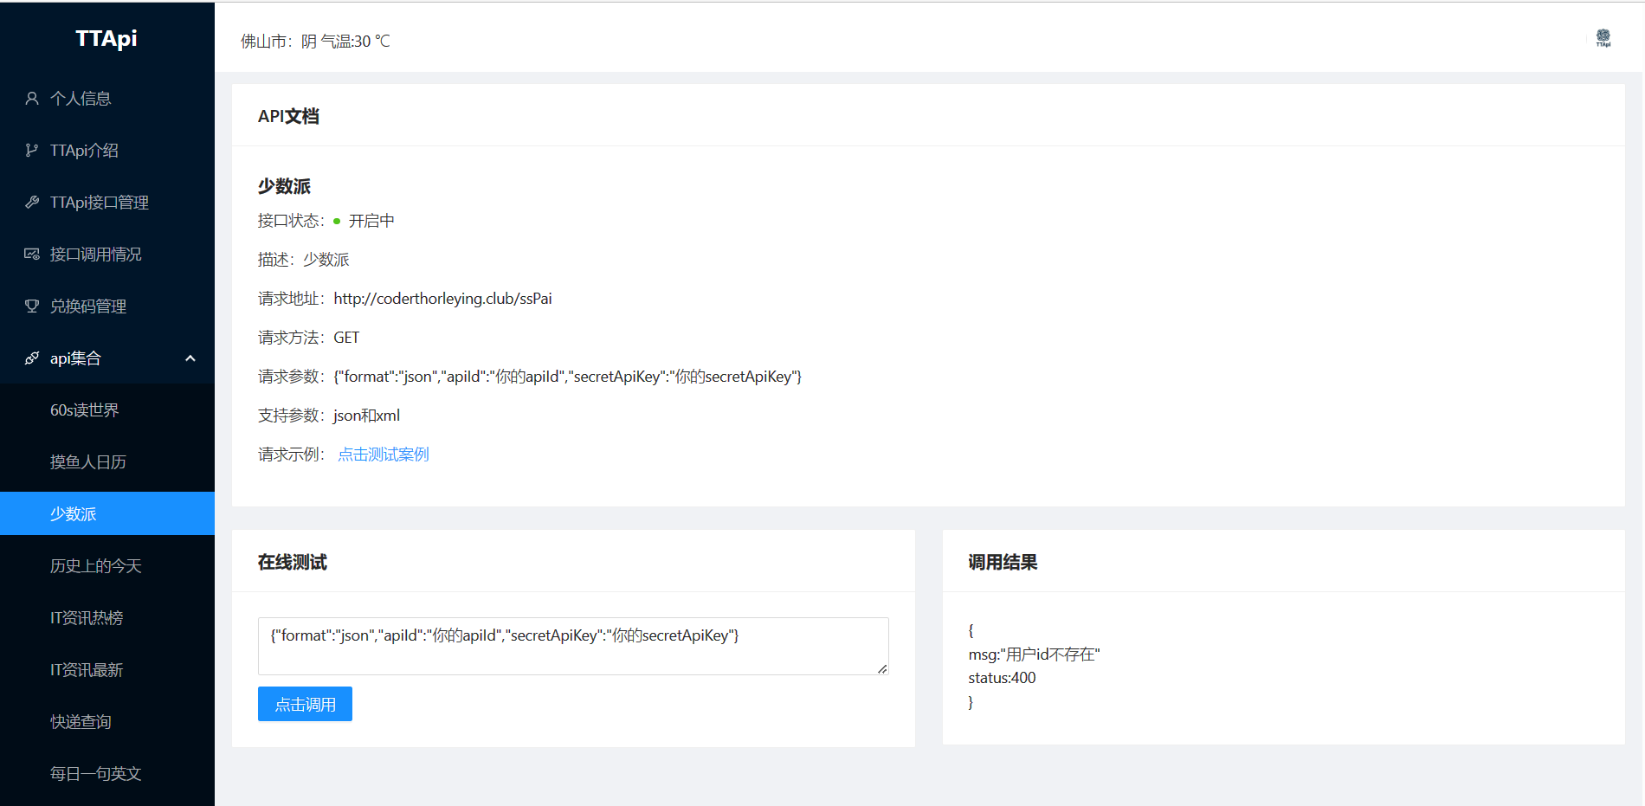
Task: Click the status:400 result line
Action: (x=1002, y=678)
